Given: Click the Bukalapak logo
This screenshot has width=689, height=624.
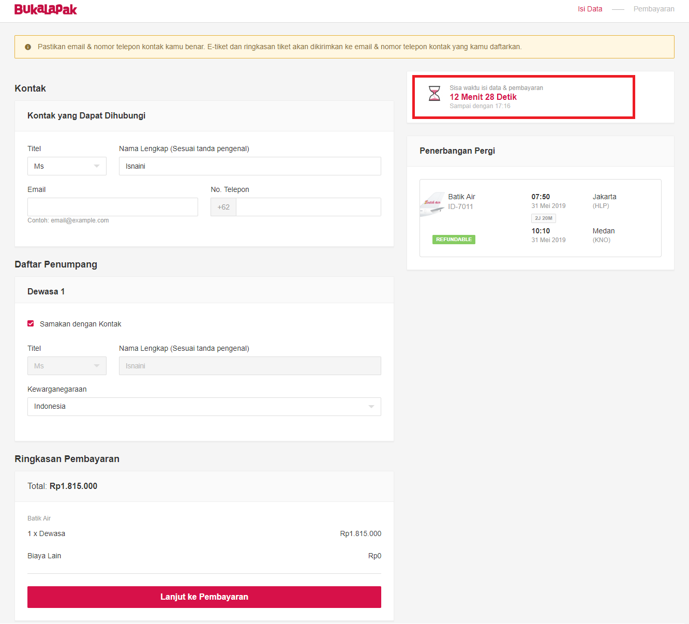Looking at the screenshot, I should pos(46,9).
